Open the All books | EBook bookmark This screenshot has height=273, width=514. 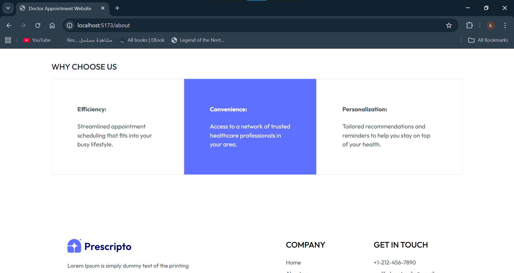(142, 40)
